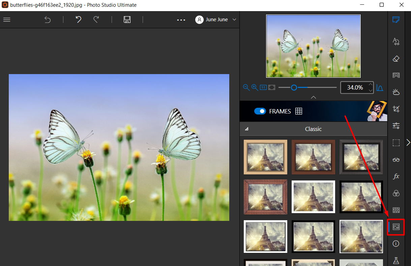The height and width of the screenshot is (266, 411).
Task: Open the edit note panel icon at sidebar top
Action: [x=396, y=20]
